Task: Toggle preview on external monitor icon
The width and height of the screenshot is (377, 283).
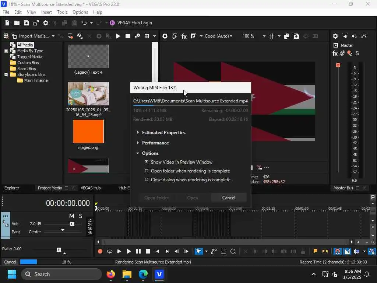Action: (174, 36)
